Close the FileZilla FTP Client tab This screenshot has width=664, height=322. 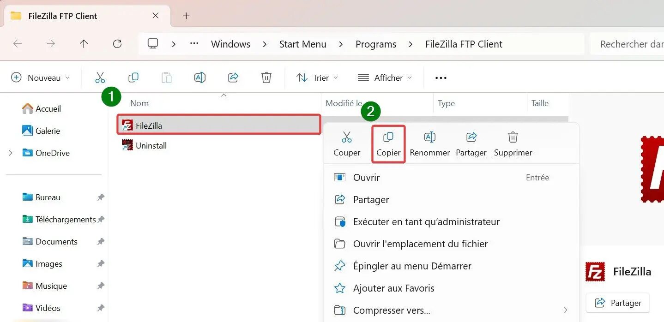point(156,16)
